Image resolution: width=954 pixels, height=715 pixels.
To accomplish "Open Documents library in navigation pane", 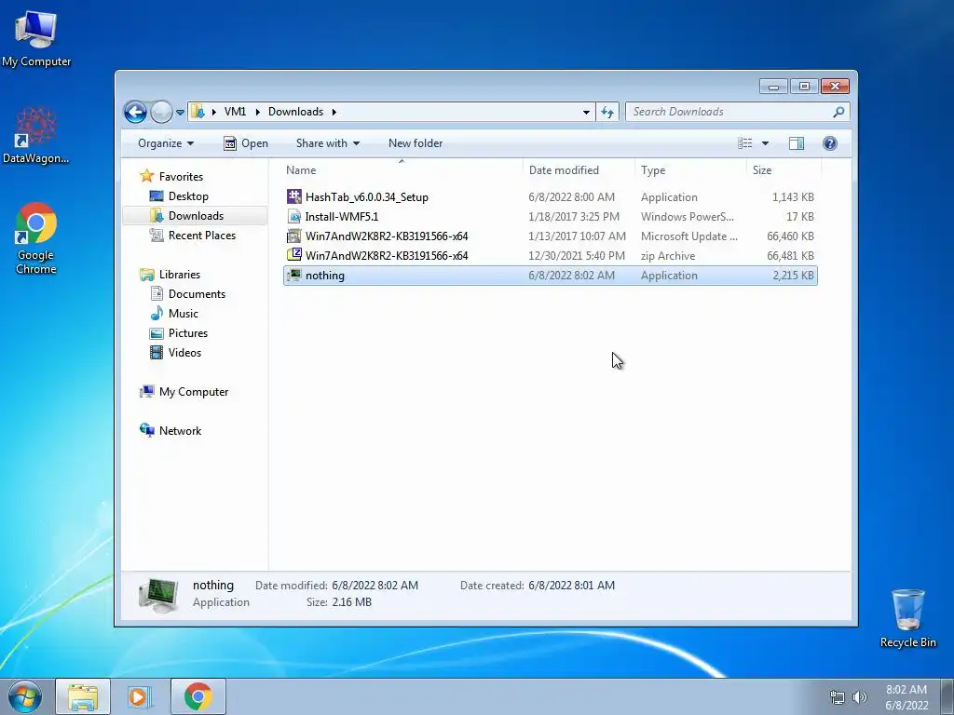I will [197, 294].
